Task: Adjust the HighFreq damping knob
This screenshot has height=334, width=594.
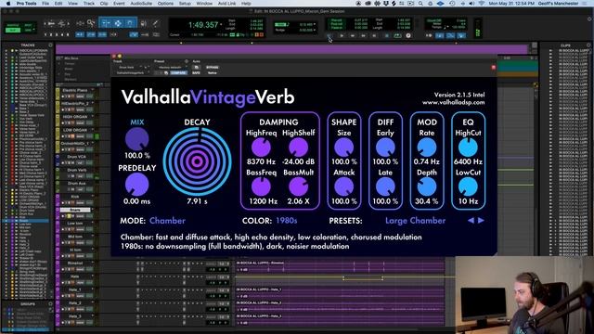Action: (261, 148)
